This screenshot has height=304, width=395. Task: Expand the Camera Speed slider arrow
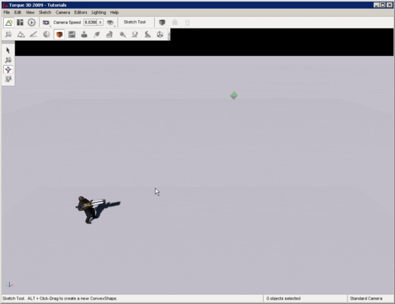[101, 22]
